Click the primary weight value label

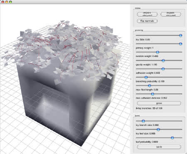145,48
